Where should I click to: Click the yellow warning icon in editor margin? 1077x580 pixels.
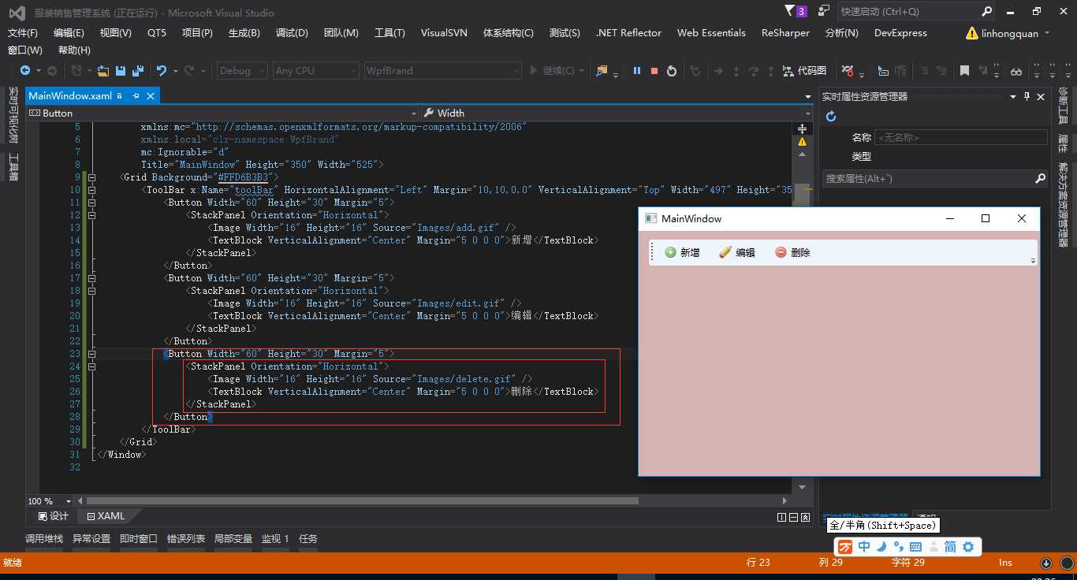802,142
